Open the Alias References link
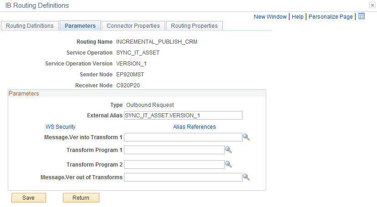Image resolution: width=377 pixels, height=207 pixels. tap(195, 126)
